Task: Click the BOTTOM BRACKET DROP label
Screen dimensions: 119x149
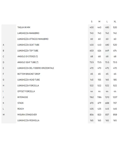Action: (x=29, y=74)
